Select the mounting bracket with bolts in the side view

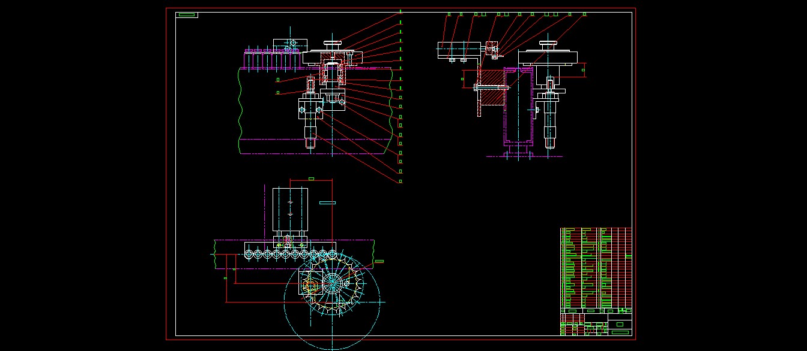click(461, 51)
